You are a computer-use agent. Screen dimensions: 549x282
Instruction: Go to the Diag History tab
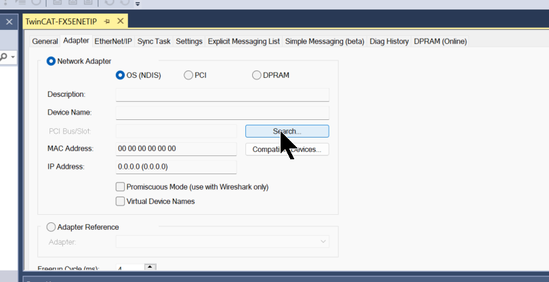click(389, 41)
